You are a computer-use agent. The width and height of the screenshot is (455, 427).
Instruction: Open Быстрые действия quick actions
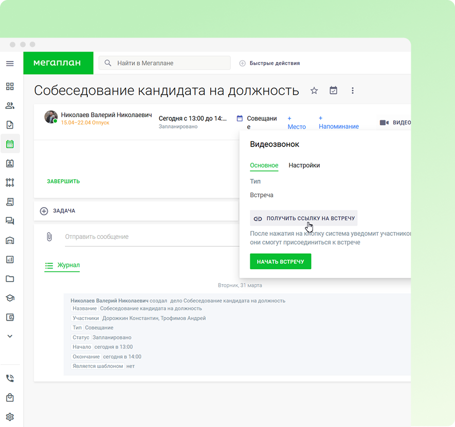tap(269, 63)
